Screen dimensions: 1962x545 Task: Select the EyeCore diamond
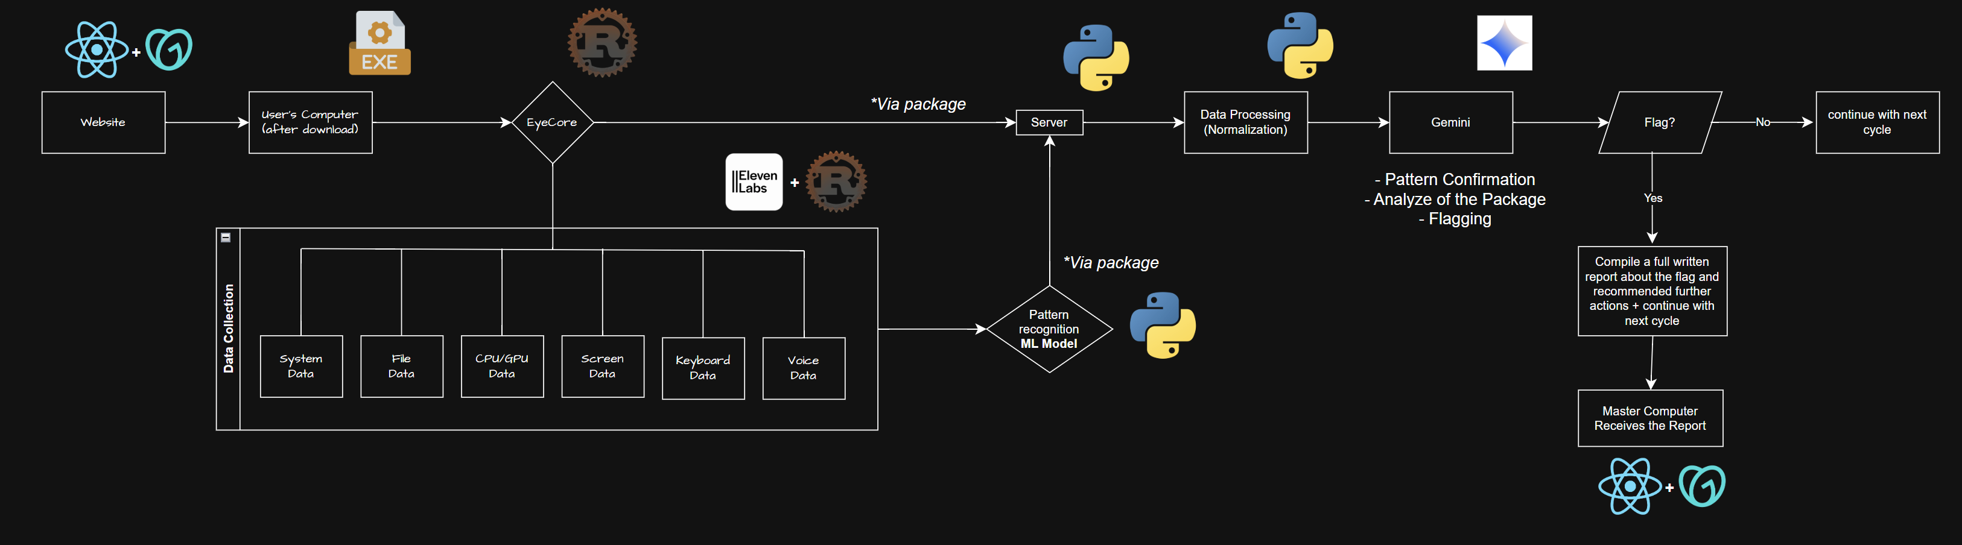(x=552, y=122)
